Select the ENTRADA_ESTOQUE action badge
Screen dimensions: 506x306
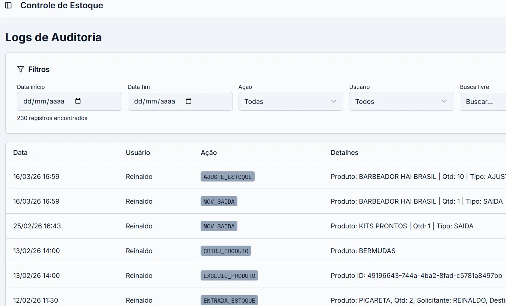coord(229,300)
